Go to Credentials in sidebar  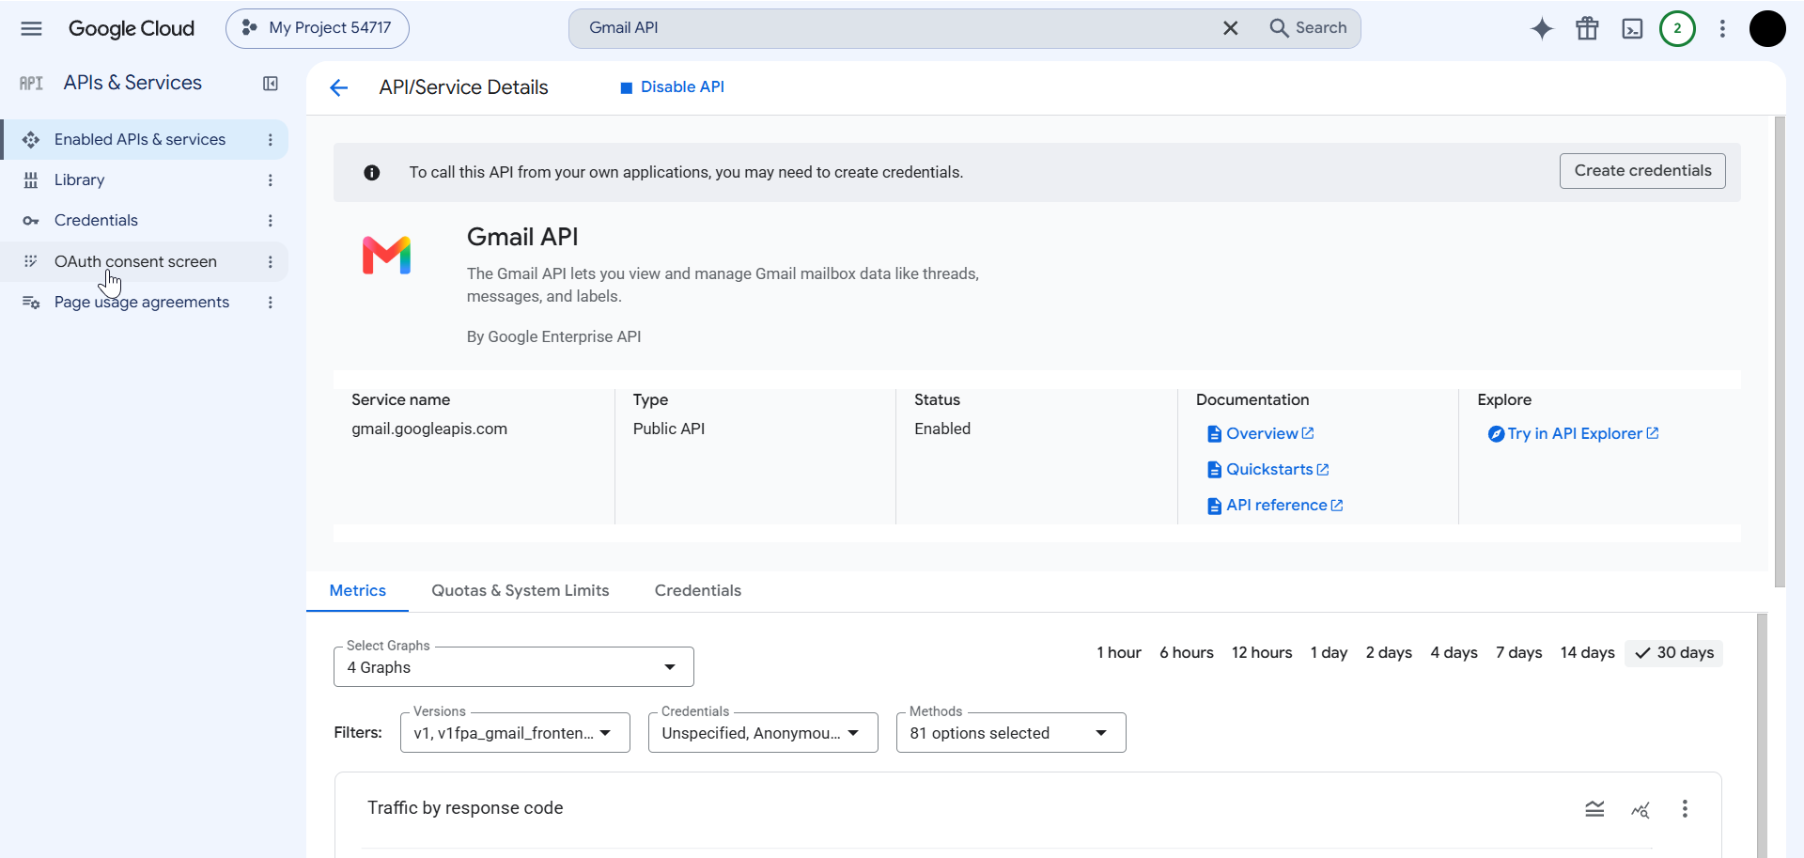96,220
